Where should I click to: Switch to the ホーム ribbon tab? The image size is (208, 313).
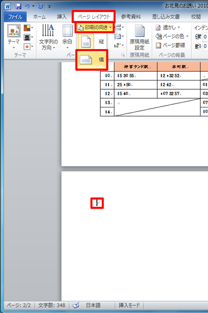click(x=39, y=17)
